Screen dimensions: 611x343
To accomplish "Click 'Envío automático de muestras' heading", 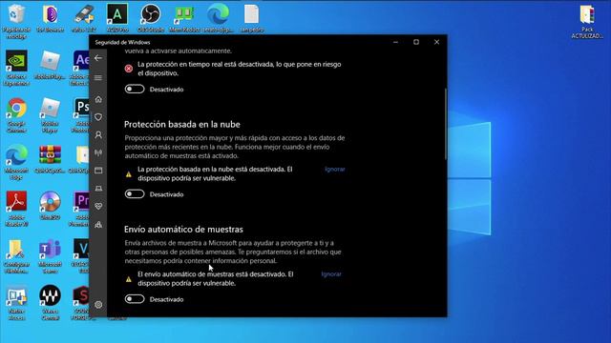I will click(183, 230).
